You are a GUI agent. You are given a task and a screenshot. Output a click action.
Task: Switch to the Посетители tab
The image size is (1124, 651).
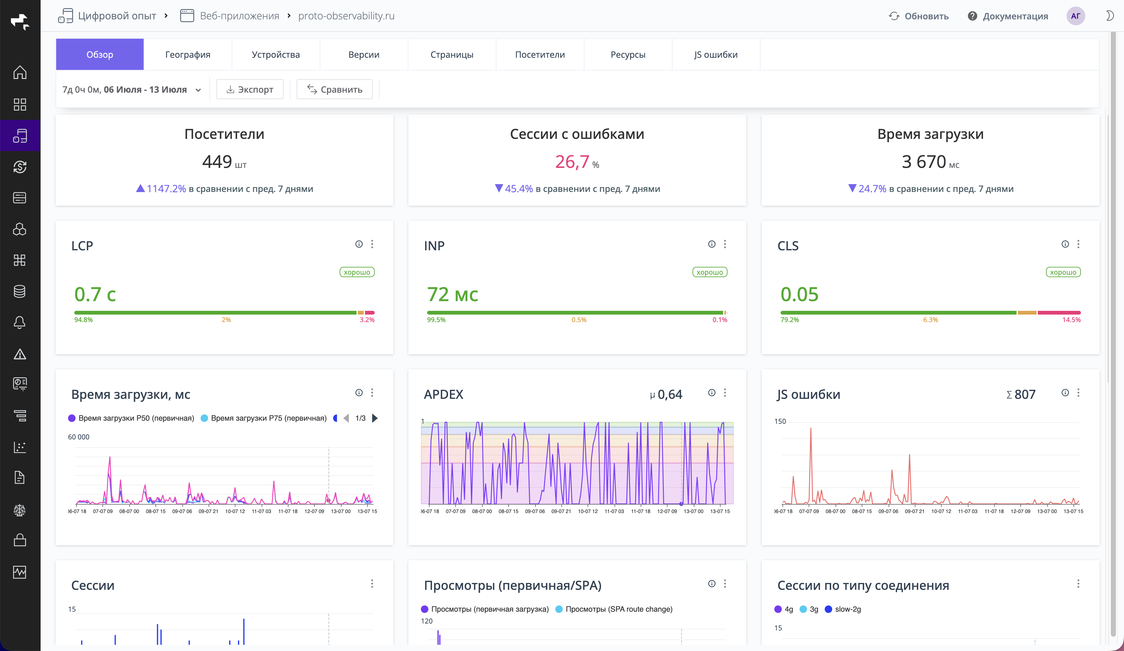540,54
